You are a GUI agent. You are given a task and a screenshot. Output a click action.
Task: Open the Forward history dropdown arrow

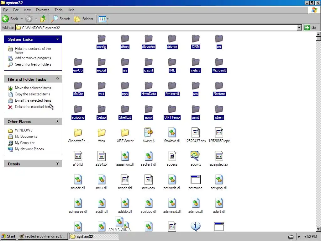point(36,19)
